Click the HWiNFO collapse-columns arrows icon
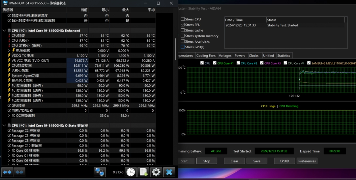The height and width of the screenshot is (180, 356). click(x=19, y=172)
